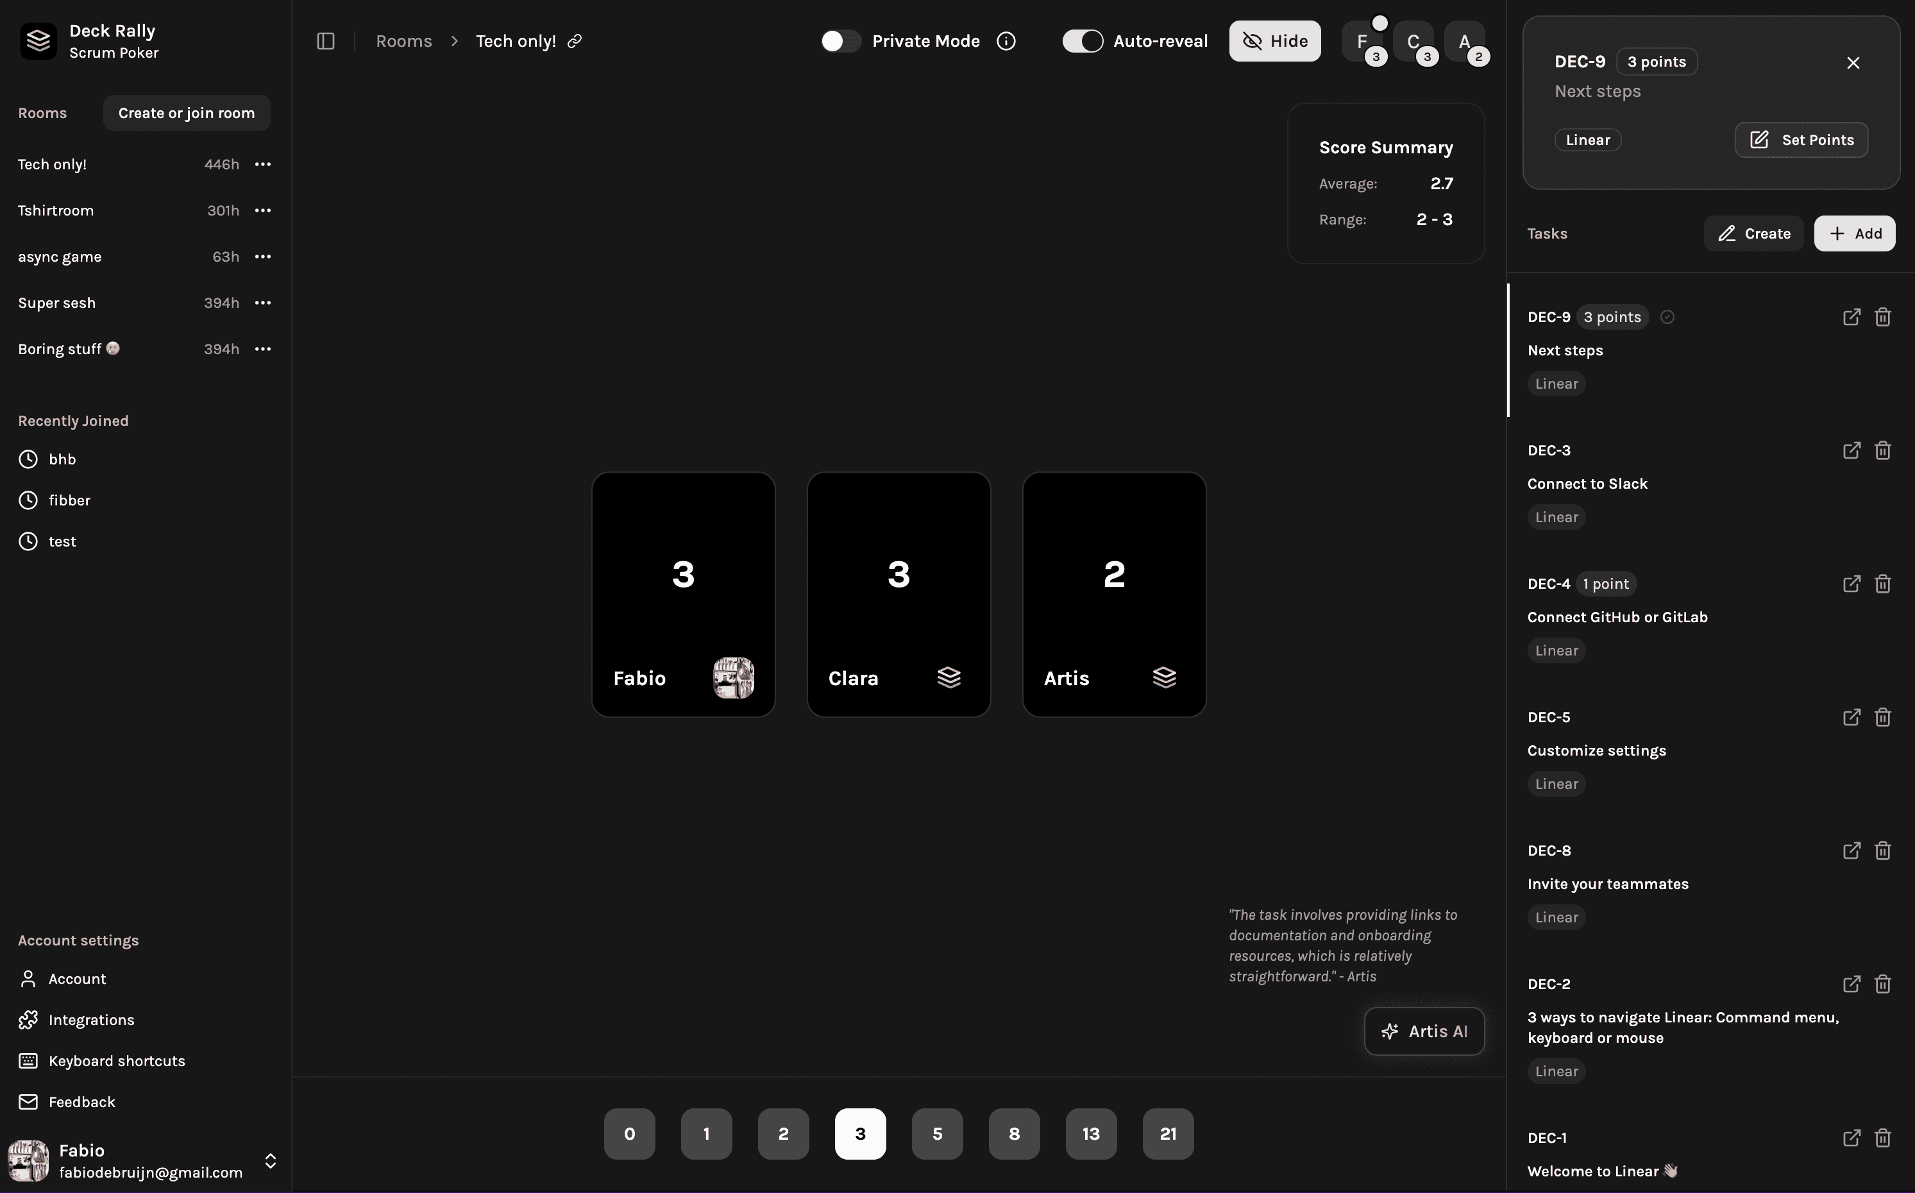Click the layers icon on Artis's card
The image size is (1915, 1193).
click(x=1164, y=678)
